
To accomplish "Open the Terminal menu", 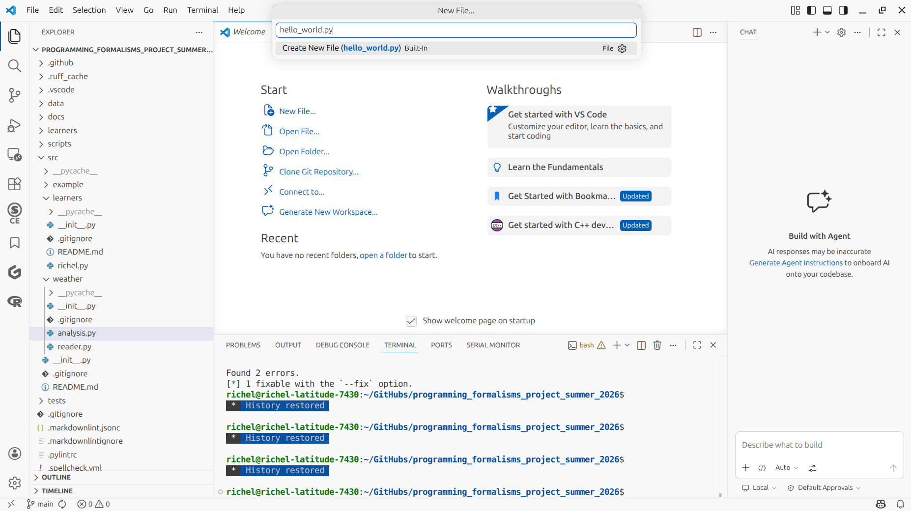I will click(x=202, y=10).
